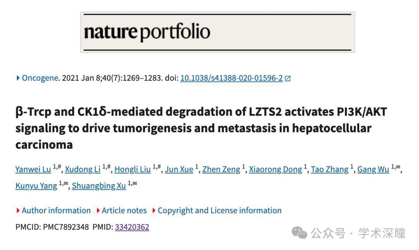Image resolution: width=419 pixels, height=250 pixels.
Task: Expand the Author information section
Action: pyautogui.click(x=54, y=210)
